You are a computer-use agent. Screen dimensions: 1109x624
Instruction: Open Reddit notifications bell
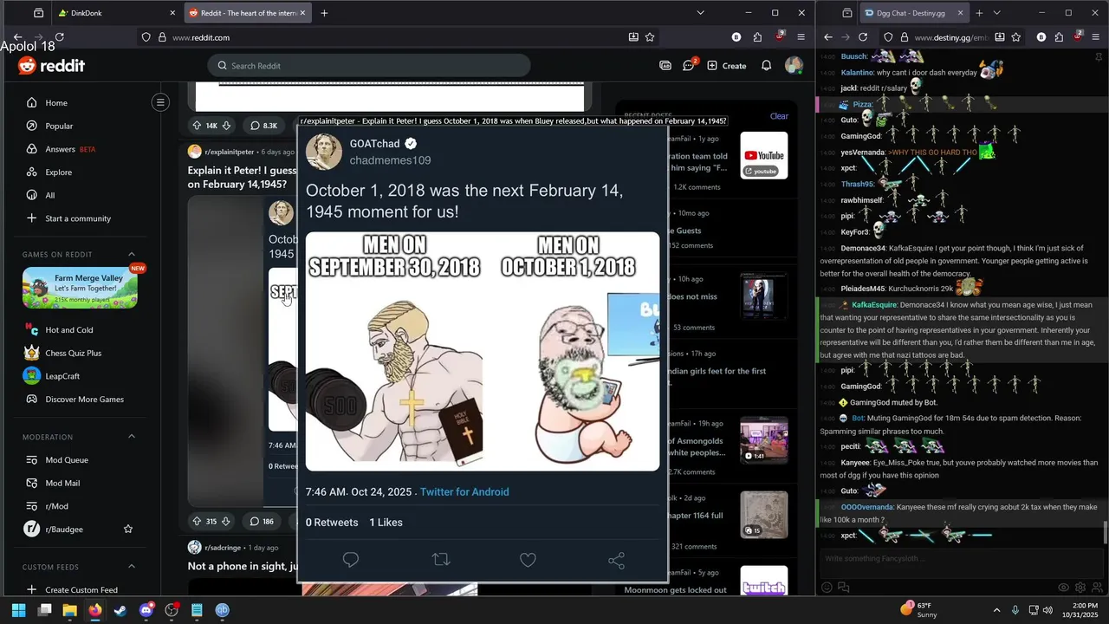[766, 65]
